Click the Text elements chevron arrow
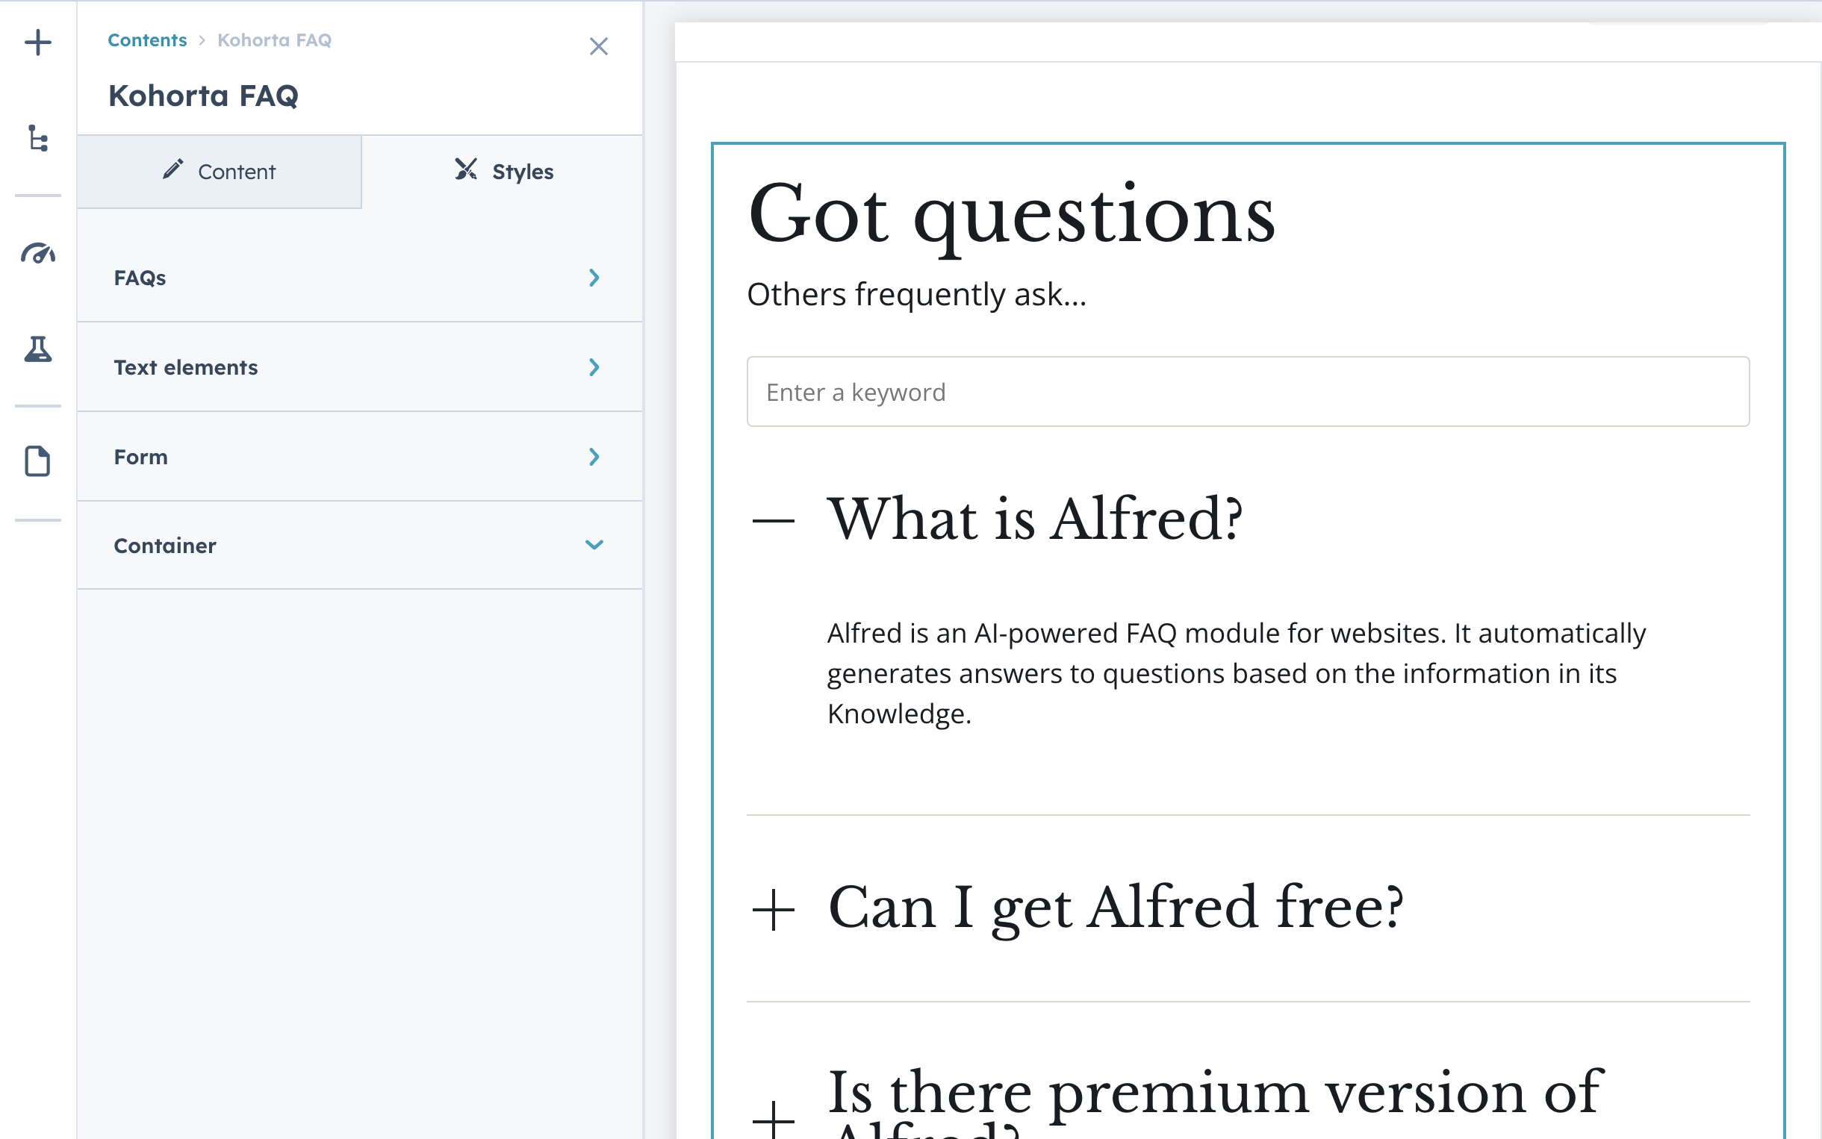Viewport: 1822px width, 1139px height. point(594,368)
